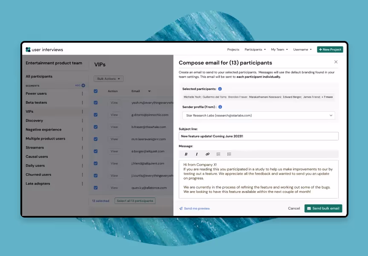
Task: Select All participants in the sidebar
Action: [39, 76]
